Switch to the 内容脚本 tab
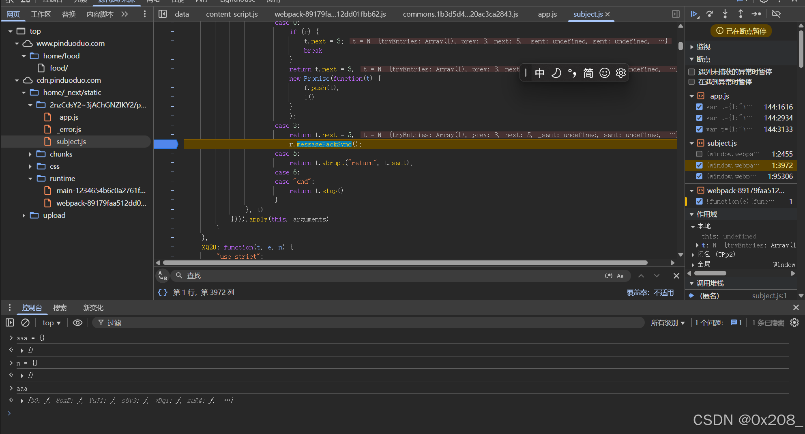The image size is (805, 434). (100, 14)
